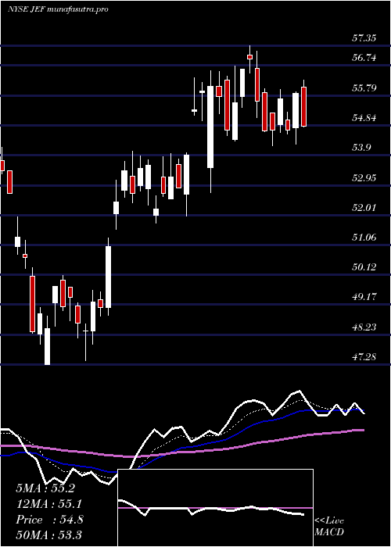Click the 5MA : 55.2 readout
The height and width of the screenshot is (547, 391).
click(x=45, y=488)
